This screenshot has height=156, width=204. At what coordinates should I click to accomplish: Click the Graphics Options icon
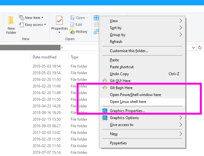[105, 118]
